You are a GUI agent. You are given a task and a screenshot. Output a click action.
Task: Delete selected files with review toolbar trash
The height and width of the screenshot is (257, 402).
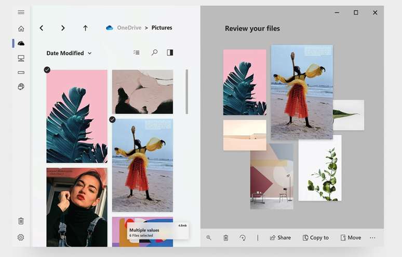tap(225, 238)
